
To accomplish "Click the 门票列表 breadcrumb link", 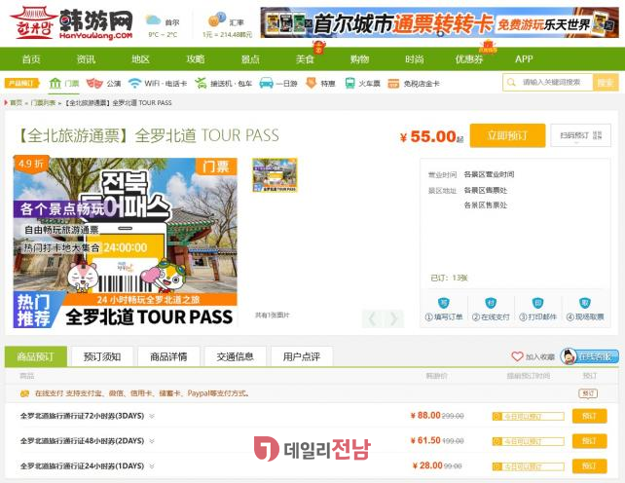I will [43, 102].
